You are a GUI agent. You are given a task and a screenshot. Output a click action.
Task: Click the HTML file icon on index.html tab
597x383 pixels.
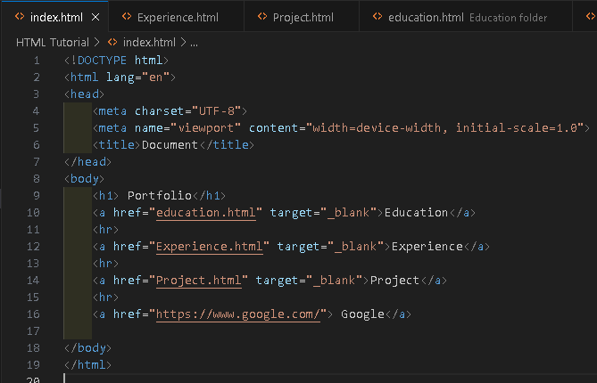pyautogui.click(x=19, y=17)
